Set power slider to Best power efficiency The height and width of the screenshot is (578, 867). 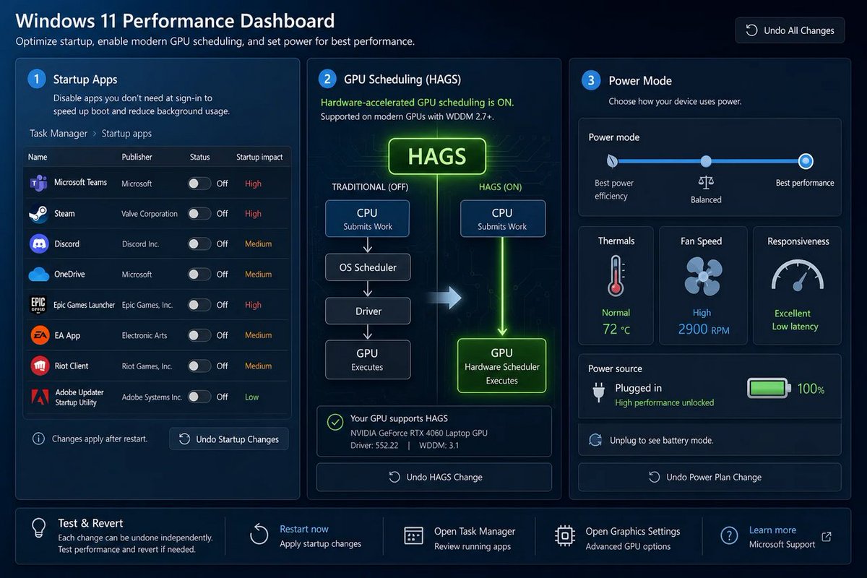[x=612, y=161]
